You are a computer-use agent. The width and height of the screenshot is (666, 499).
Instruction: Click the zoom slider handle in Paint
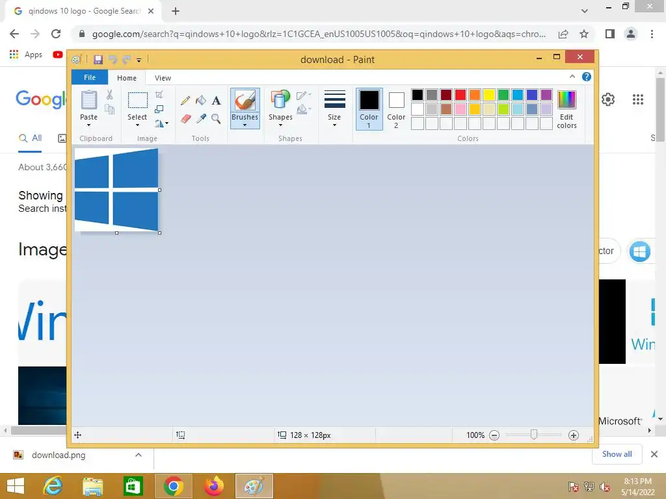pyautogui.click(x=534, y=435)
